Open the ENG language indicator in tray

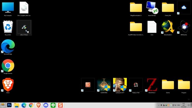(179, 105)
